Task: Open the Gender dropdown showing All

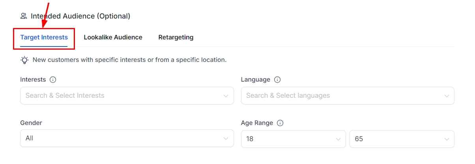Action: pyautogui.click(x=118, y=139)
